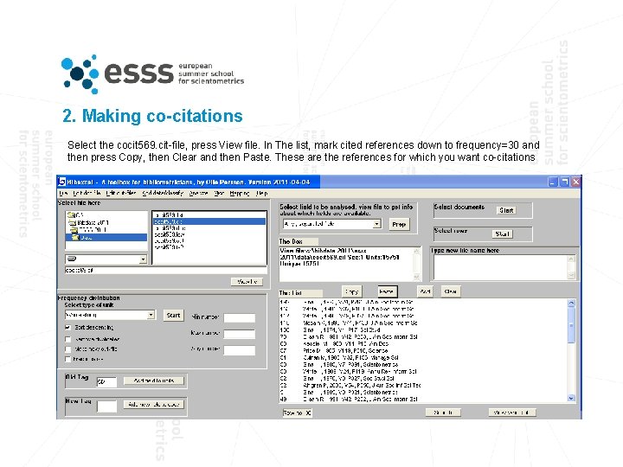
Task: Click the Min number input field
Action: point(239,317)
